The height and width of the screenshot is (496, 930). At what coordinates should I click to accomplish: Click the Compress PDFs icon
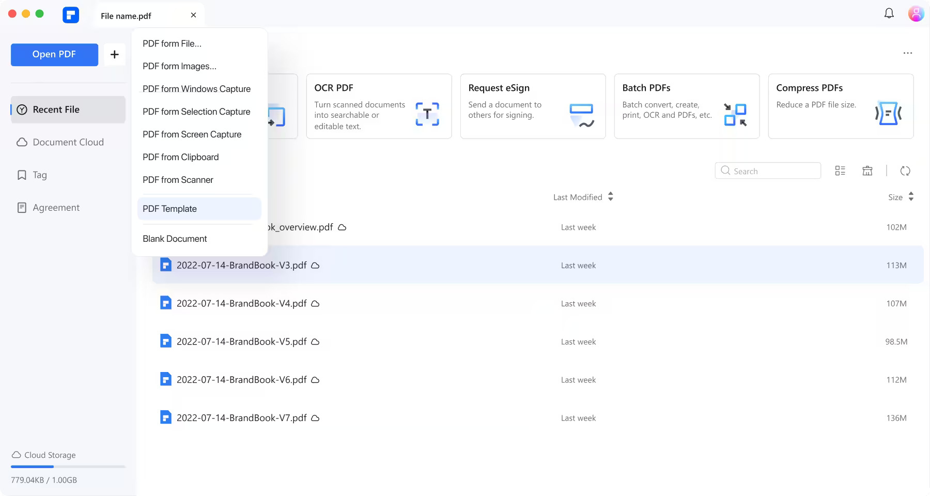click(x=889, y=114)
